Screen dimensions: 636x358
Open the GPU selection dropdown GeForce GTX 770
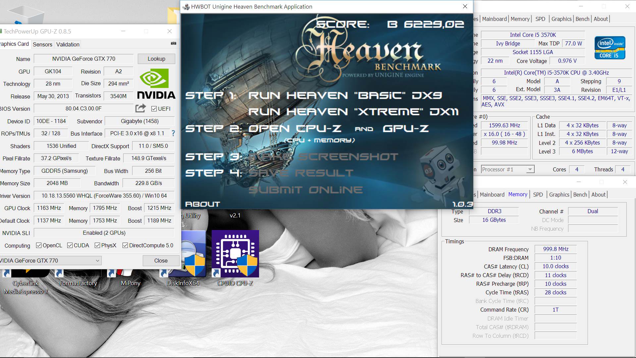coord(50,261)
